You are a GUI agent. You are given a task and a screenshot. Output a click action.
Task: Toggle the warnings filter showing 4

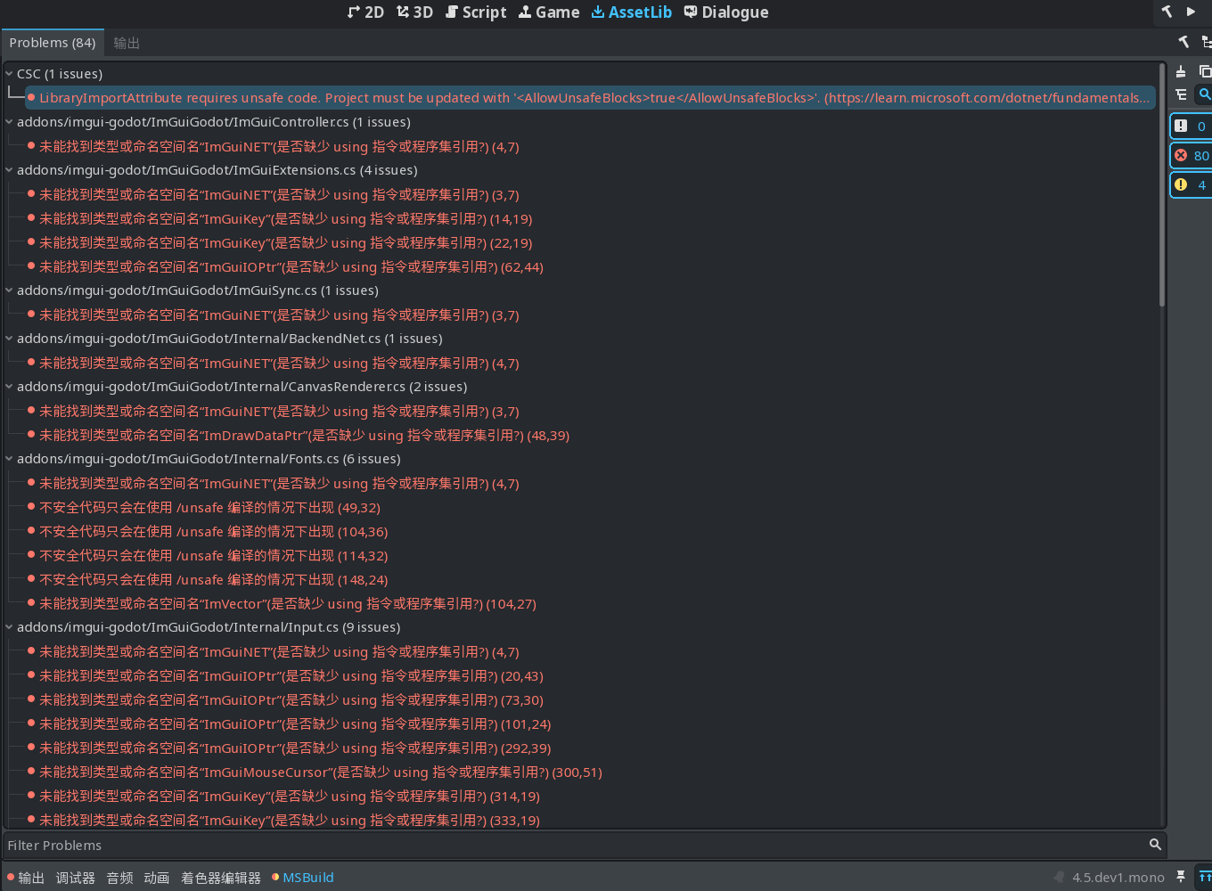(x=1192, y=185)
